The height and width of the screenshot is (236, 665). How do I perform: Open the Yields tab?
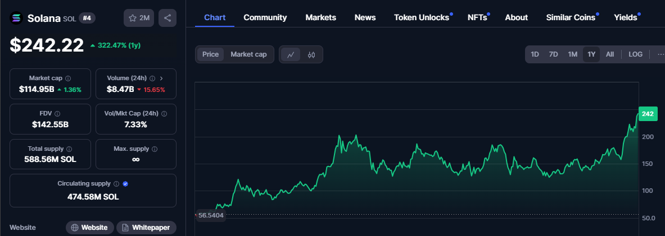pos(626,18)
